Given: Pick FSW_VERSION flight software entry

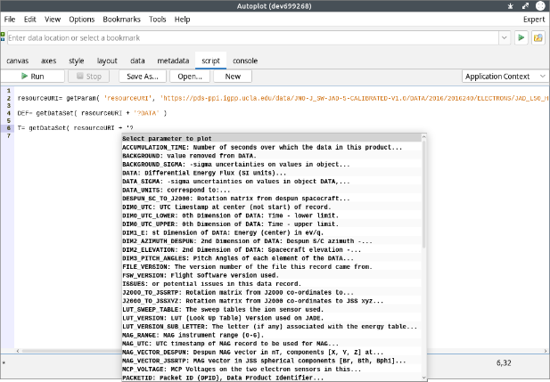Looking at the screenshot, I should 272,275.
